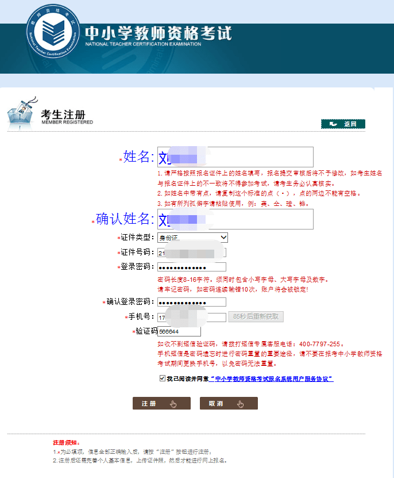Screen dimensions: 394x478
Task: Click the 400-7797-255 hotline text line
Action: 251,344
